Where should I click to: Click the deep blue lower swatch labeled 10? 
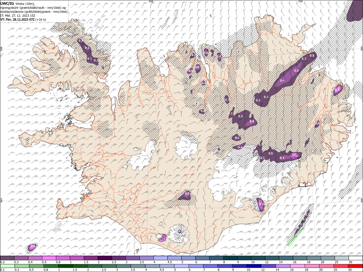[254, 266]
